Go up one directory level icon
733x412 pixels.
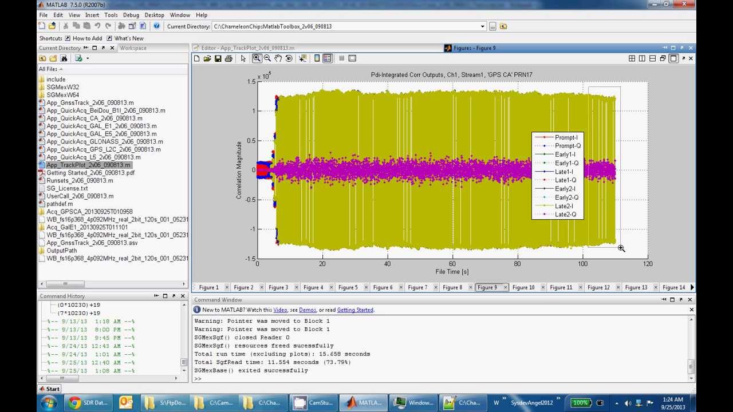pyautogui.click(x=503, y=26)
